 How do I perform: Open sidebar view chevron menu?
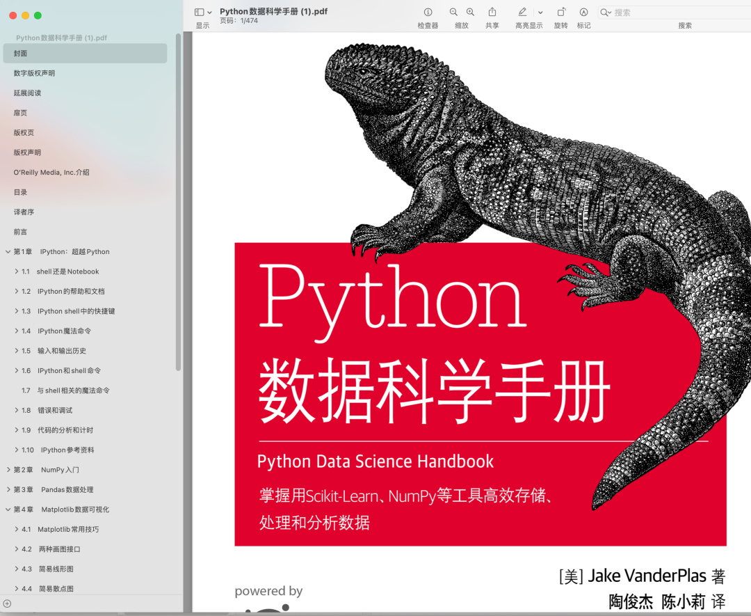[x=209, y=13]
